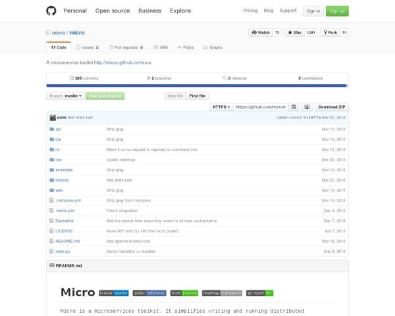Click asim's avatar in the commit bar
This screenshot has height=316, width=395.
pyautogui.click(x=52, y=117)
